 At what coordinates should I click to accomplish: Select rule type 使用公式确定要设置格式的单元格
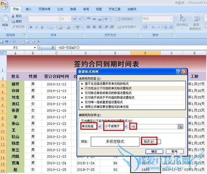tap(132, 107)
